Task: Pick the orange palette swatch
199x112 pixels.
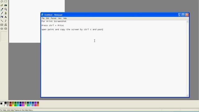Action: (x=38, y=105)
